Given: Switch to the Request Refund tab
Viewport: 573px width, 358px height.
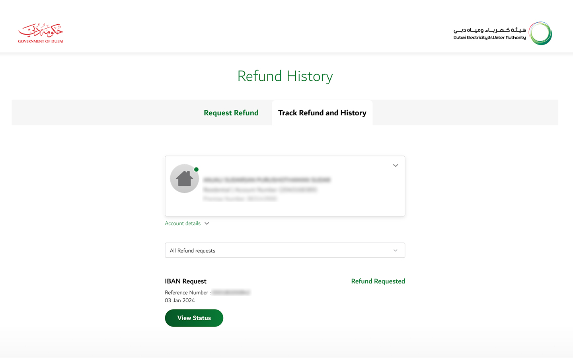Looking at the screenshot, I should pyautogui.click(x=231, y=113).
